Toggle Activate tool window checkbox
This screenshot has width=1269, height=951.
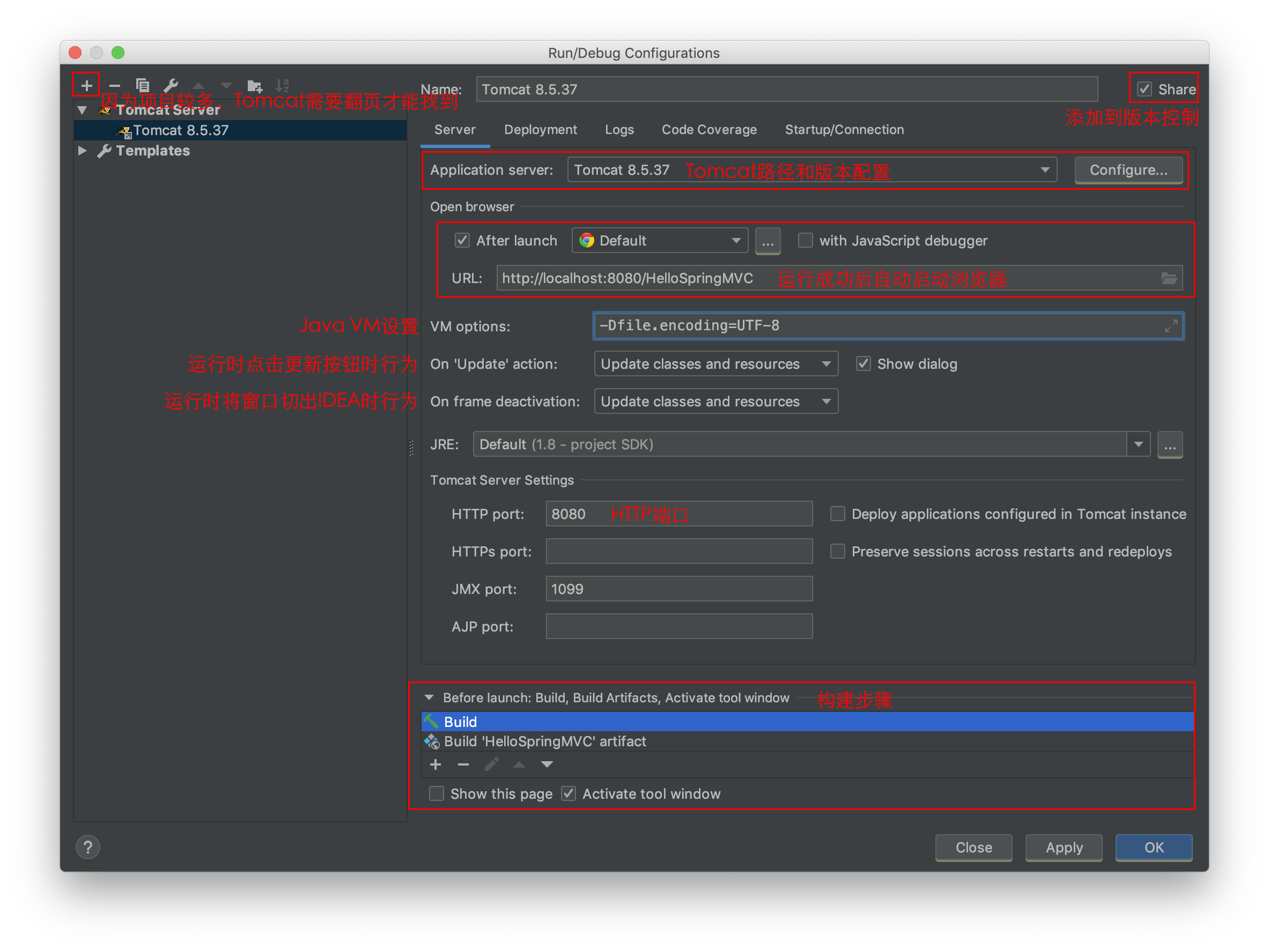(569, 794)
